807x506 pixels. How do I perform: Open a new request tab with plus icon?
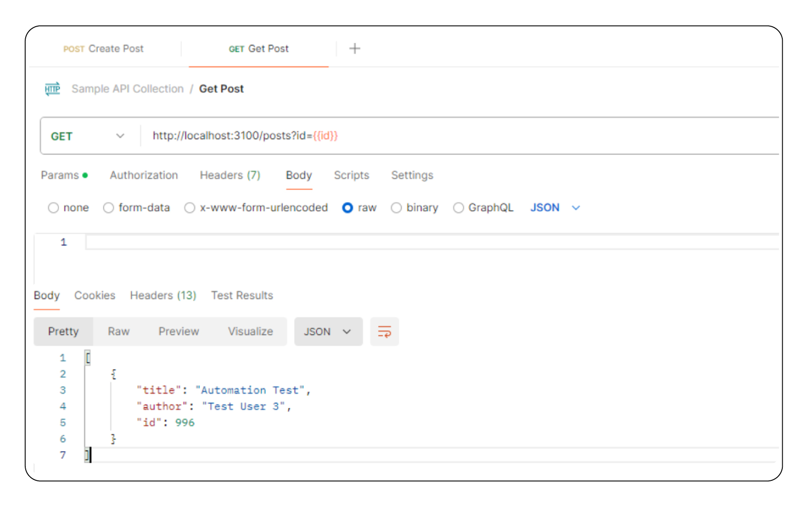[x=355, y=48]
